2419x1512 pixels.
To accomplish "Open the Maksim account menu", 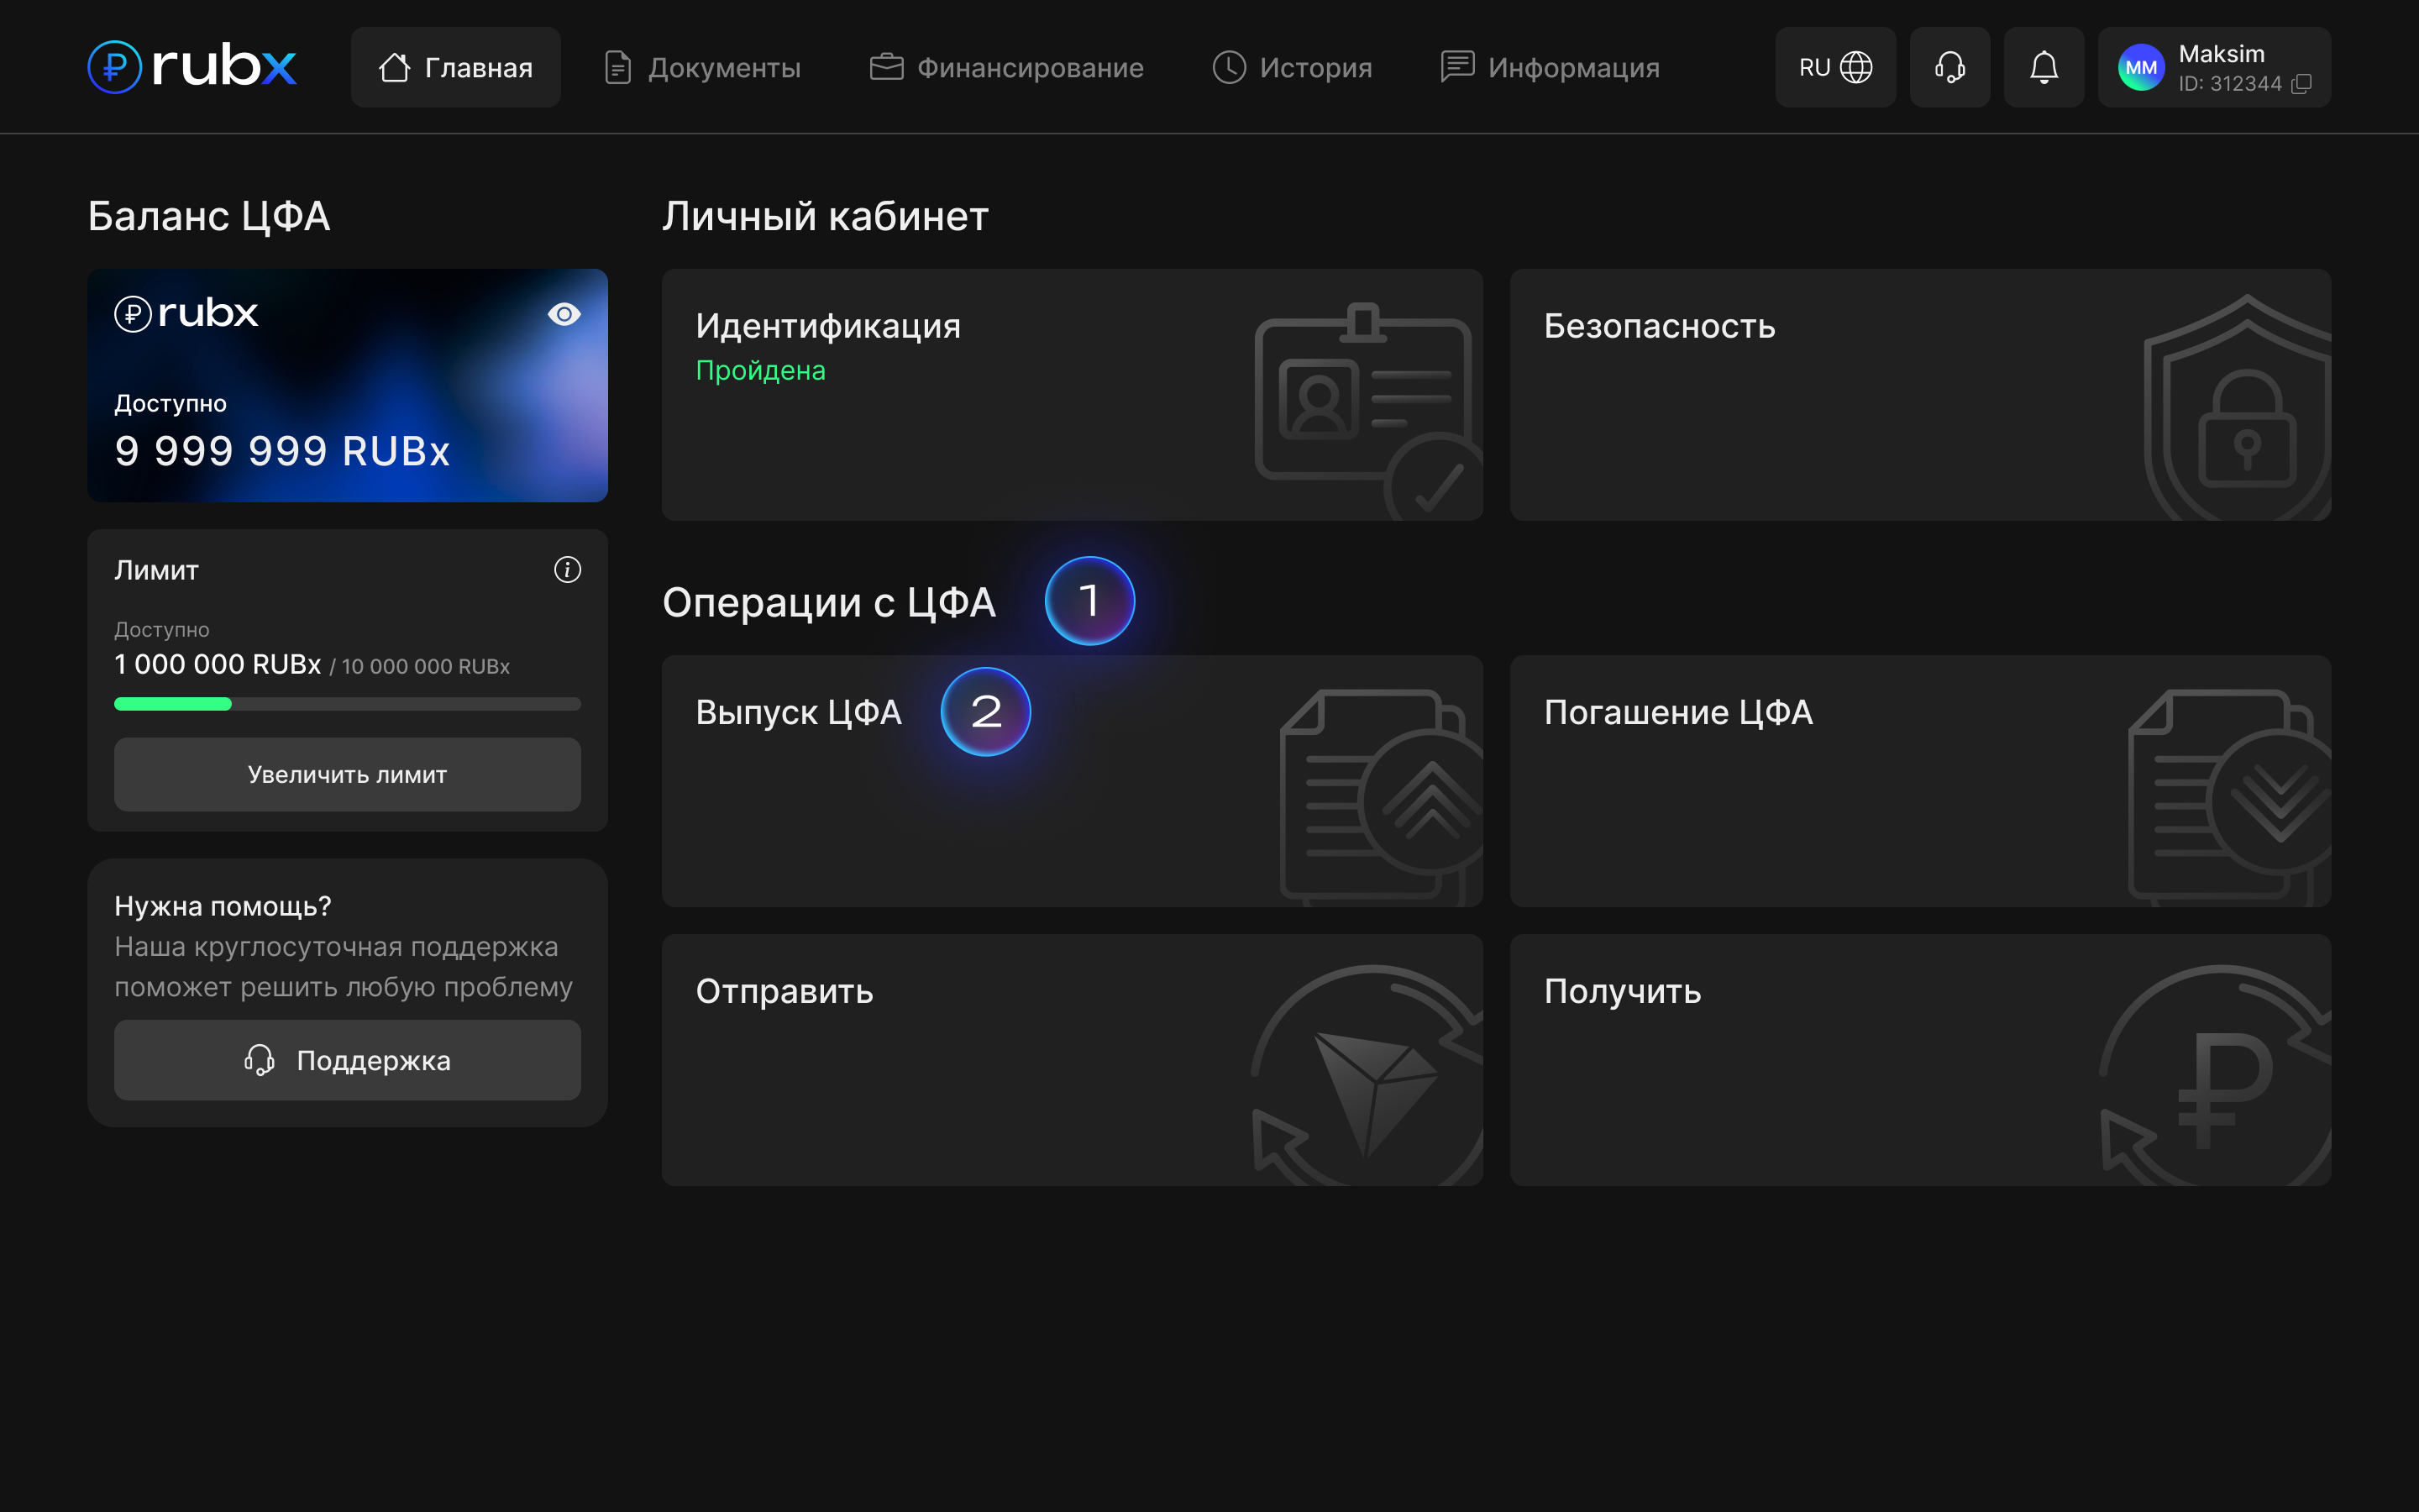I will (2221, 55).
